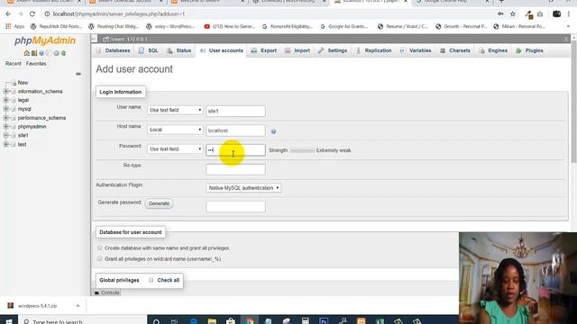Expand legal database node
The height and width of the screenshot is (324, 577).
coord(6,100)
